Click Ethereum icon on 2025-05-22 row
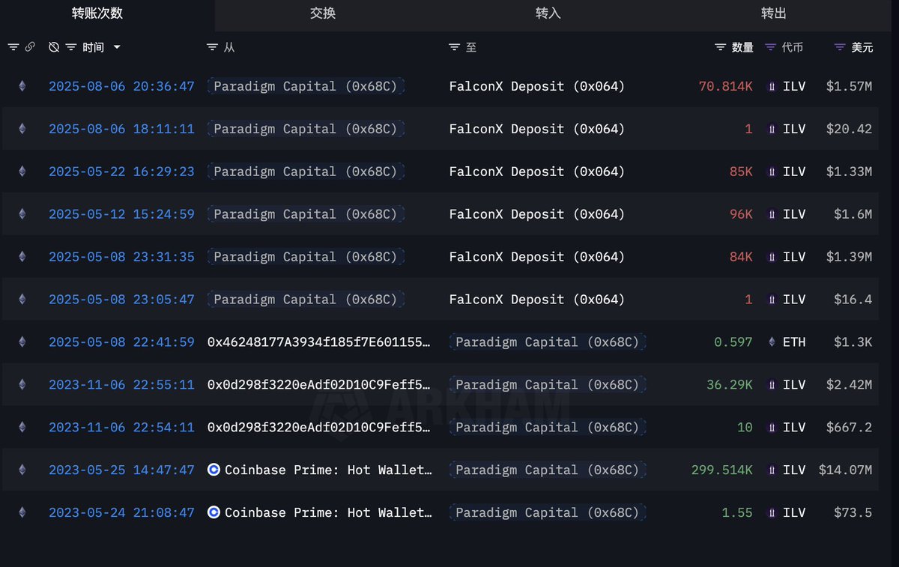This screenshot has width=899, height=567. coord(22,172)
